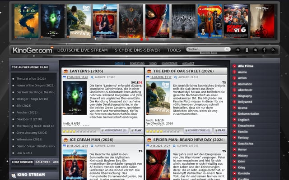Click red play icon beside Anime
The image size is (289, 180).
coord(234,72)
